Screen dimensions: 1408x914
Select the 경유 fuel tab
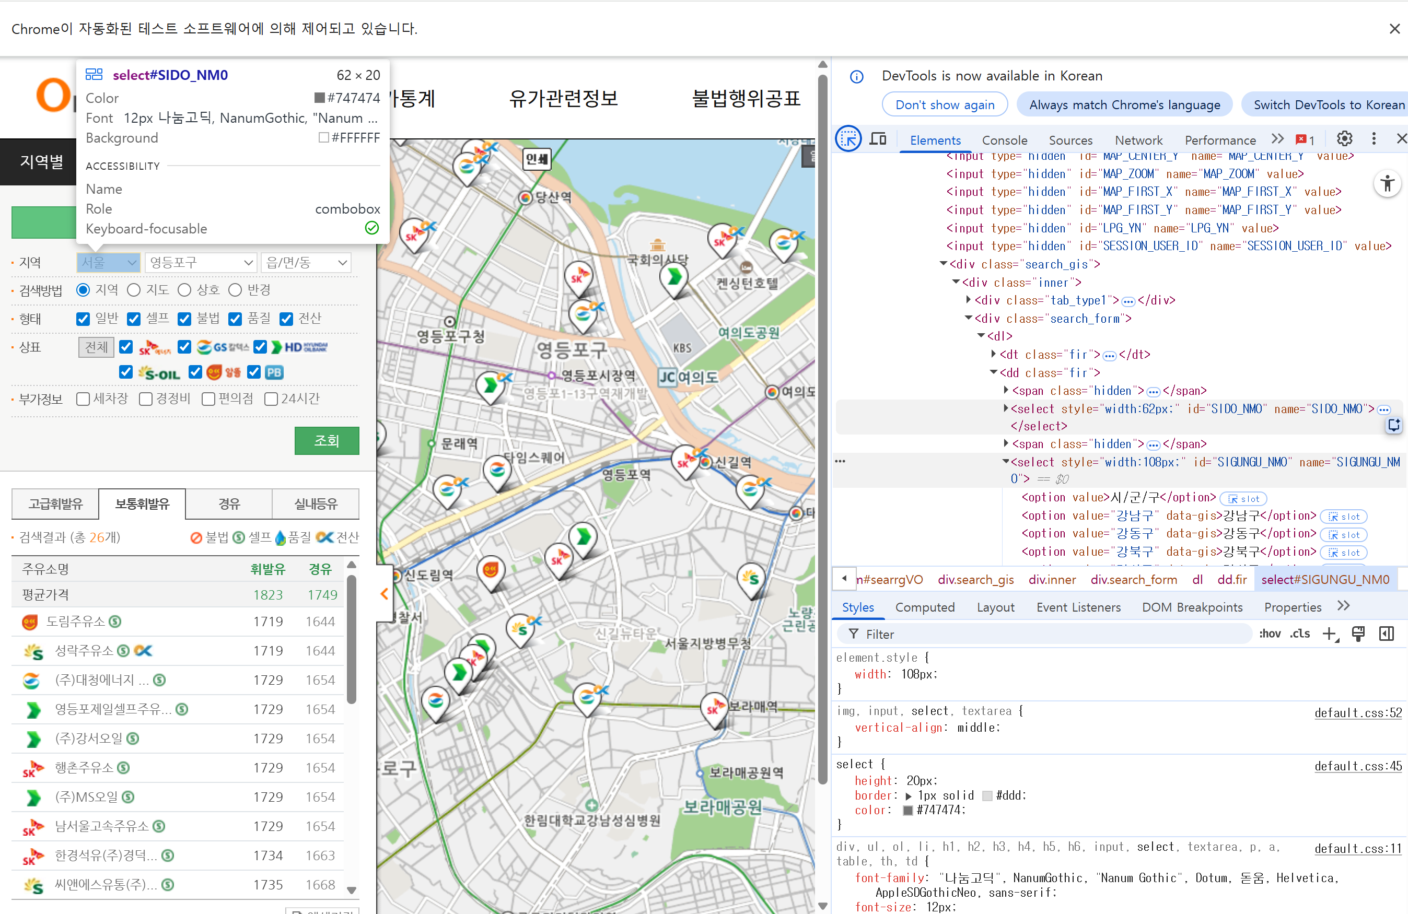(229, 504)
